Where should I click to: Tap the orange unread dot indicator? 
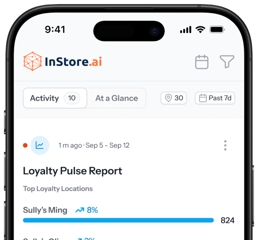[25, 145]
